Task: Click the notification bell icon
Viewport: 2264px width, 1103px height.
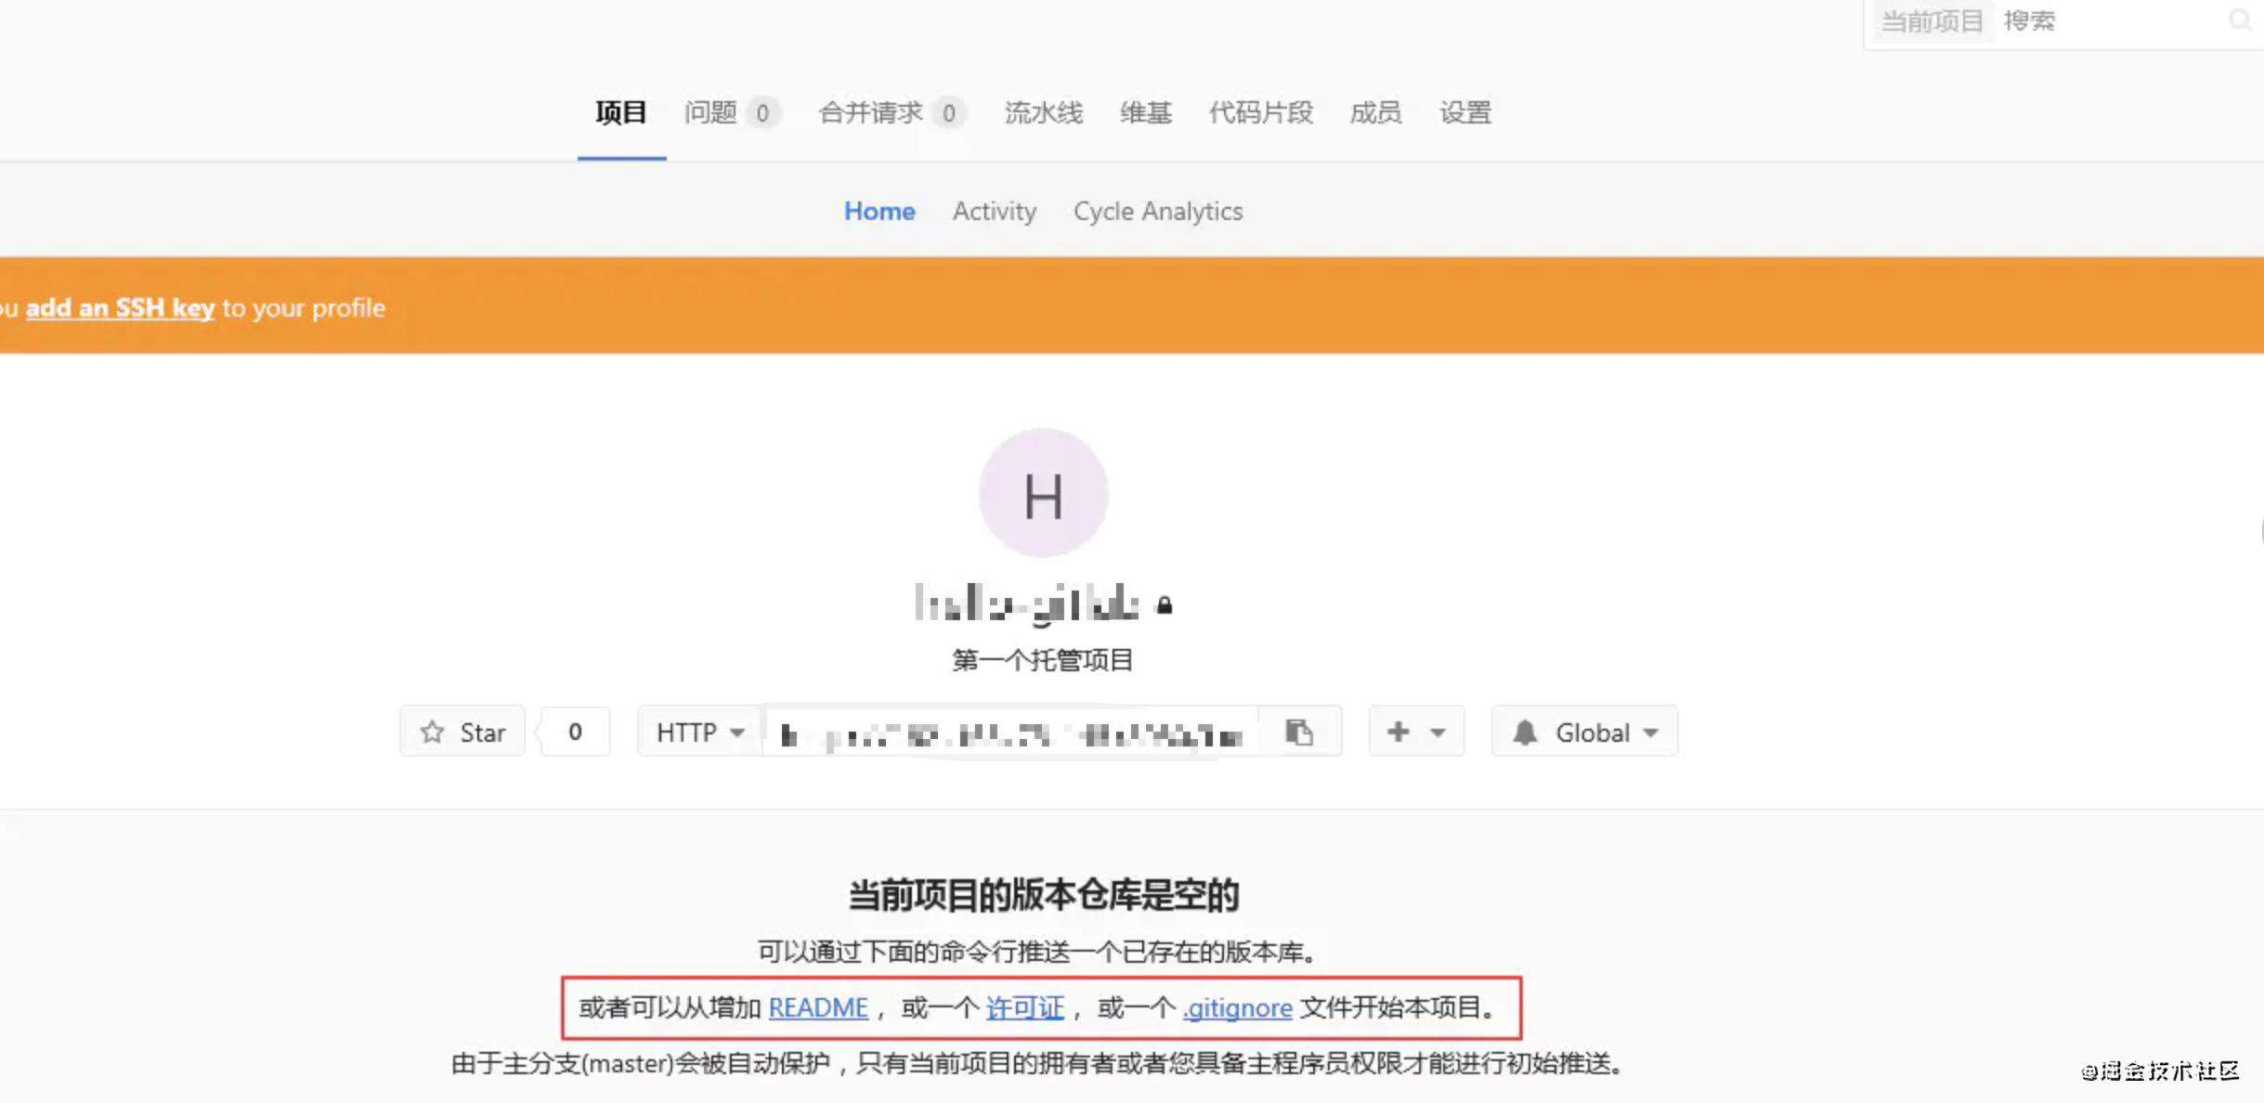Action: 1526,732
